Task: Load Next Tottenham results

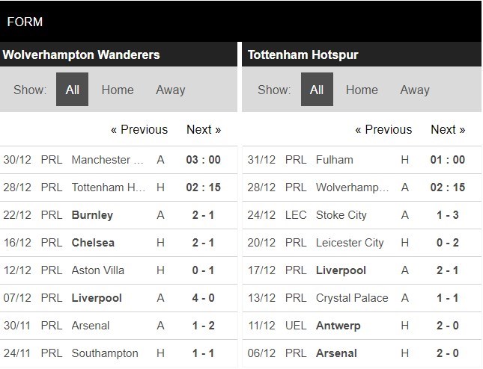Action: tap(448, 129)
